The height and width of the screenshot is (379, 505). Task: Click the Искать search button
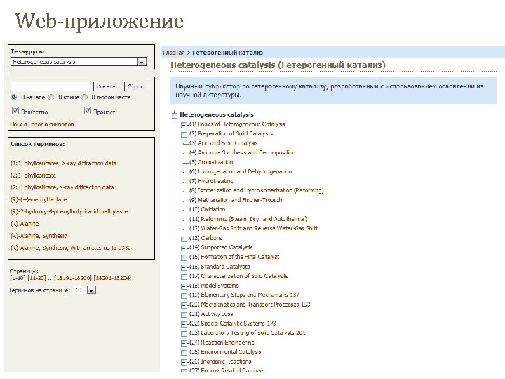point(106,86)
